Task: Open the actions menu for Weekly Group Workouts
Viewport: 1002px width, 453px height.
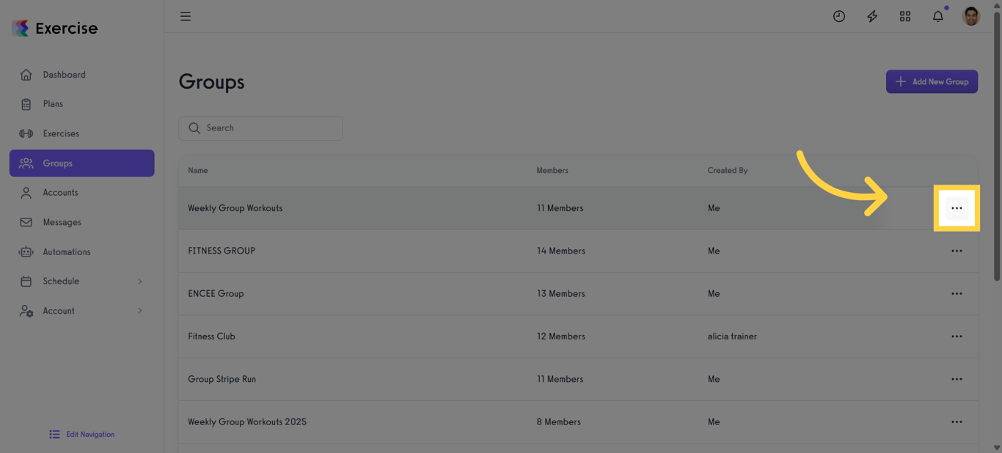Action: coord(957,207)
